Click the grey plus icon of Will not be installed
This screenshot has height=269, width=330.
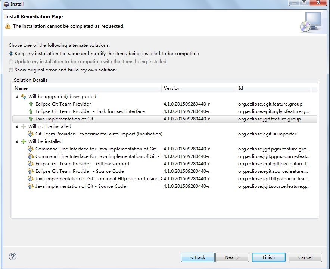point(24,126)
